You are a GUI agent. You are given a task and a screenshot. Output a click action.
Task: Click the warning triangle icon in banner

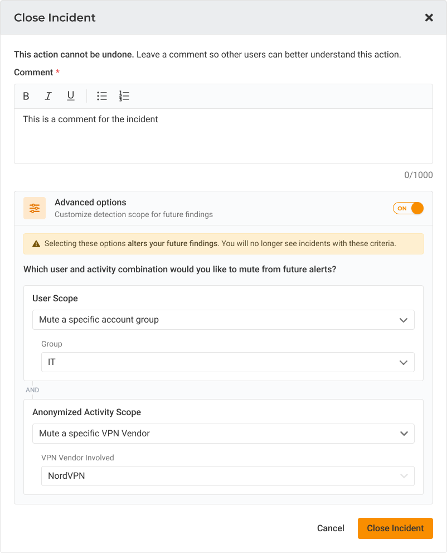(x=36, y=244)
